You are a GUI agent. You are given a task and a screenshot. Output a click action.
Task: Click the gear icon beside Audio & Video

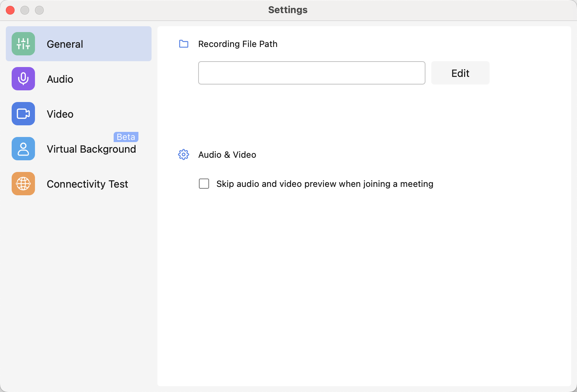184,154
